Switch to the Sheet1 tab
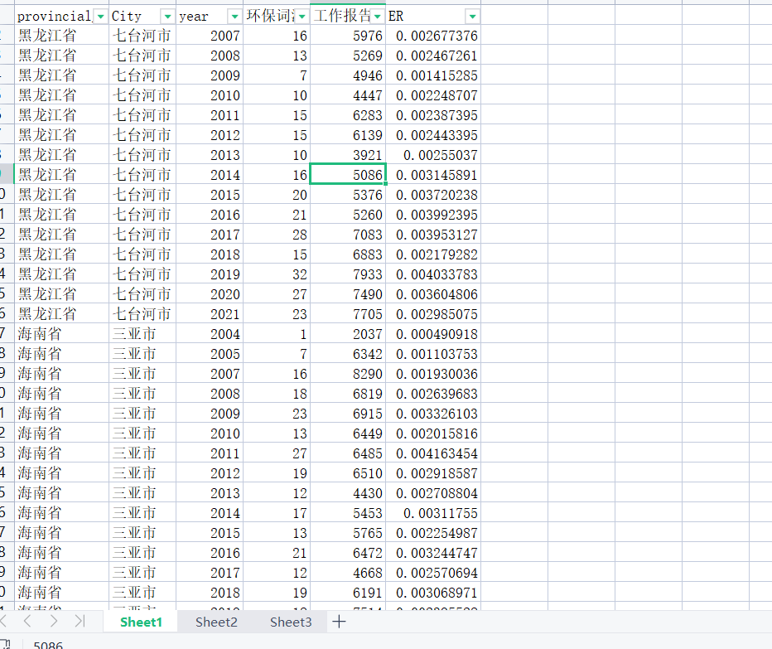Screen dimensions: 772x649 click(x=141, y=622)
